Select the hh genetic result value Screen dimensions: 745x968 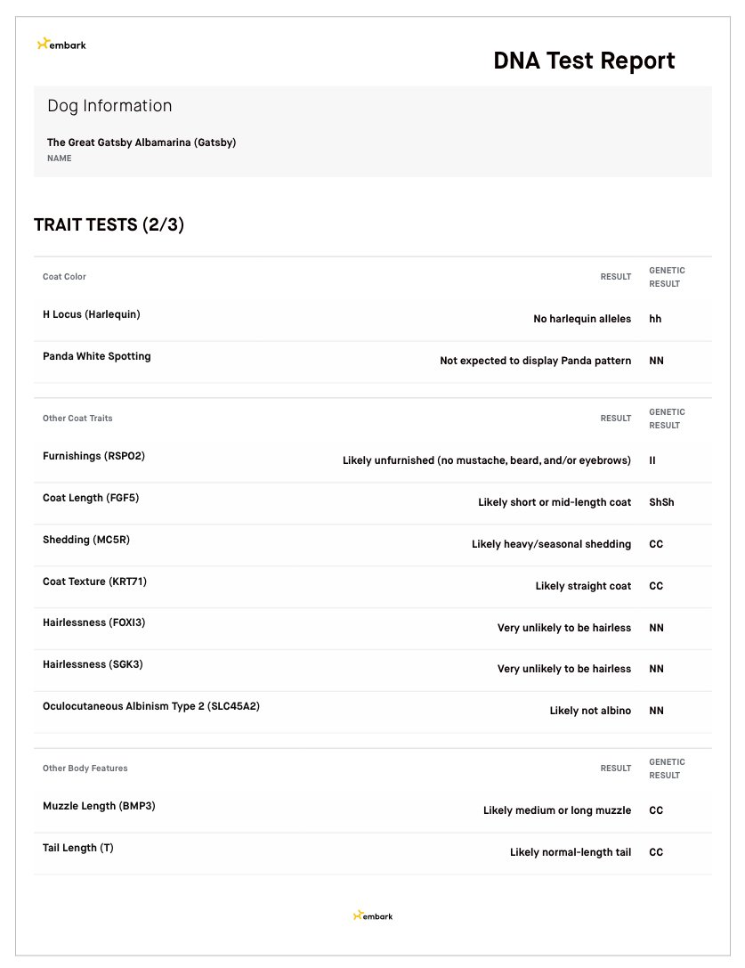point(655,319)
